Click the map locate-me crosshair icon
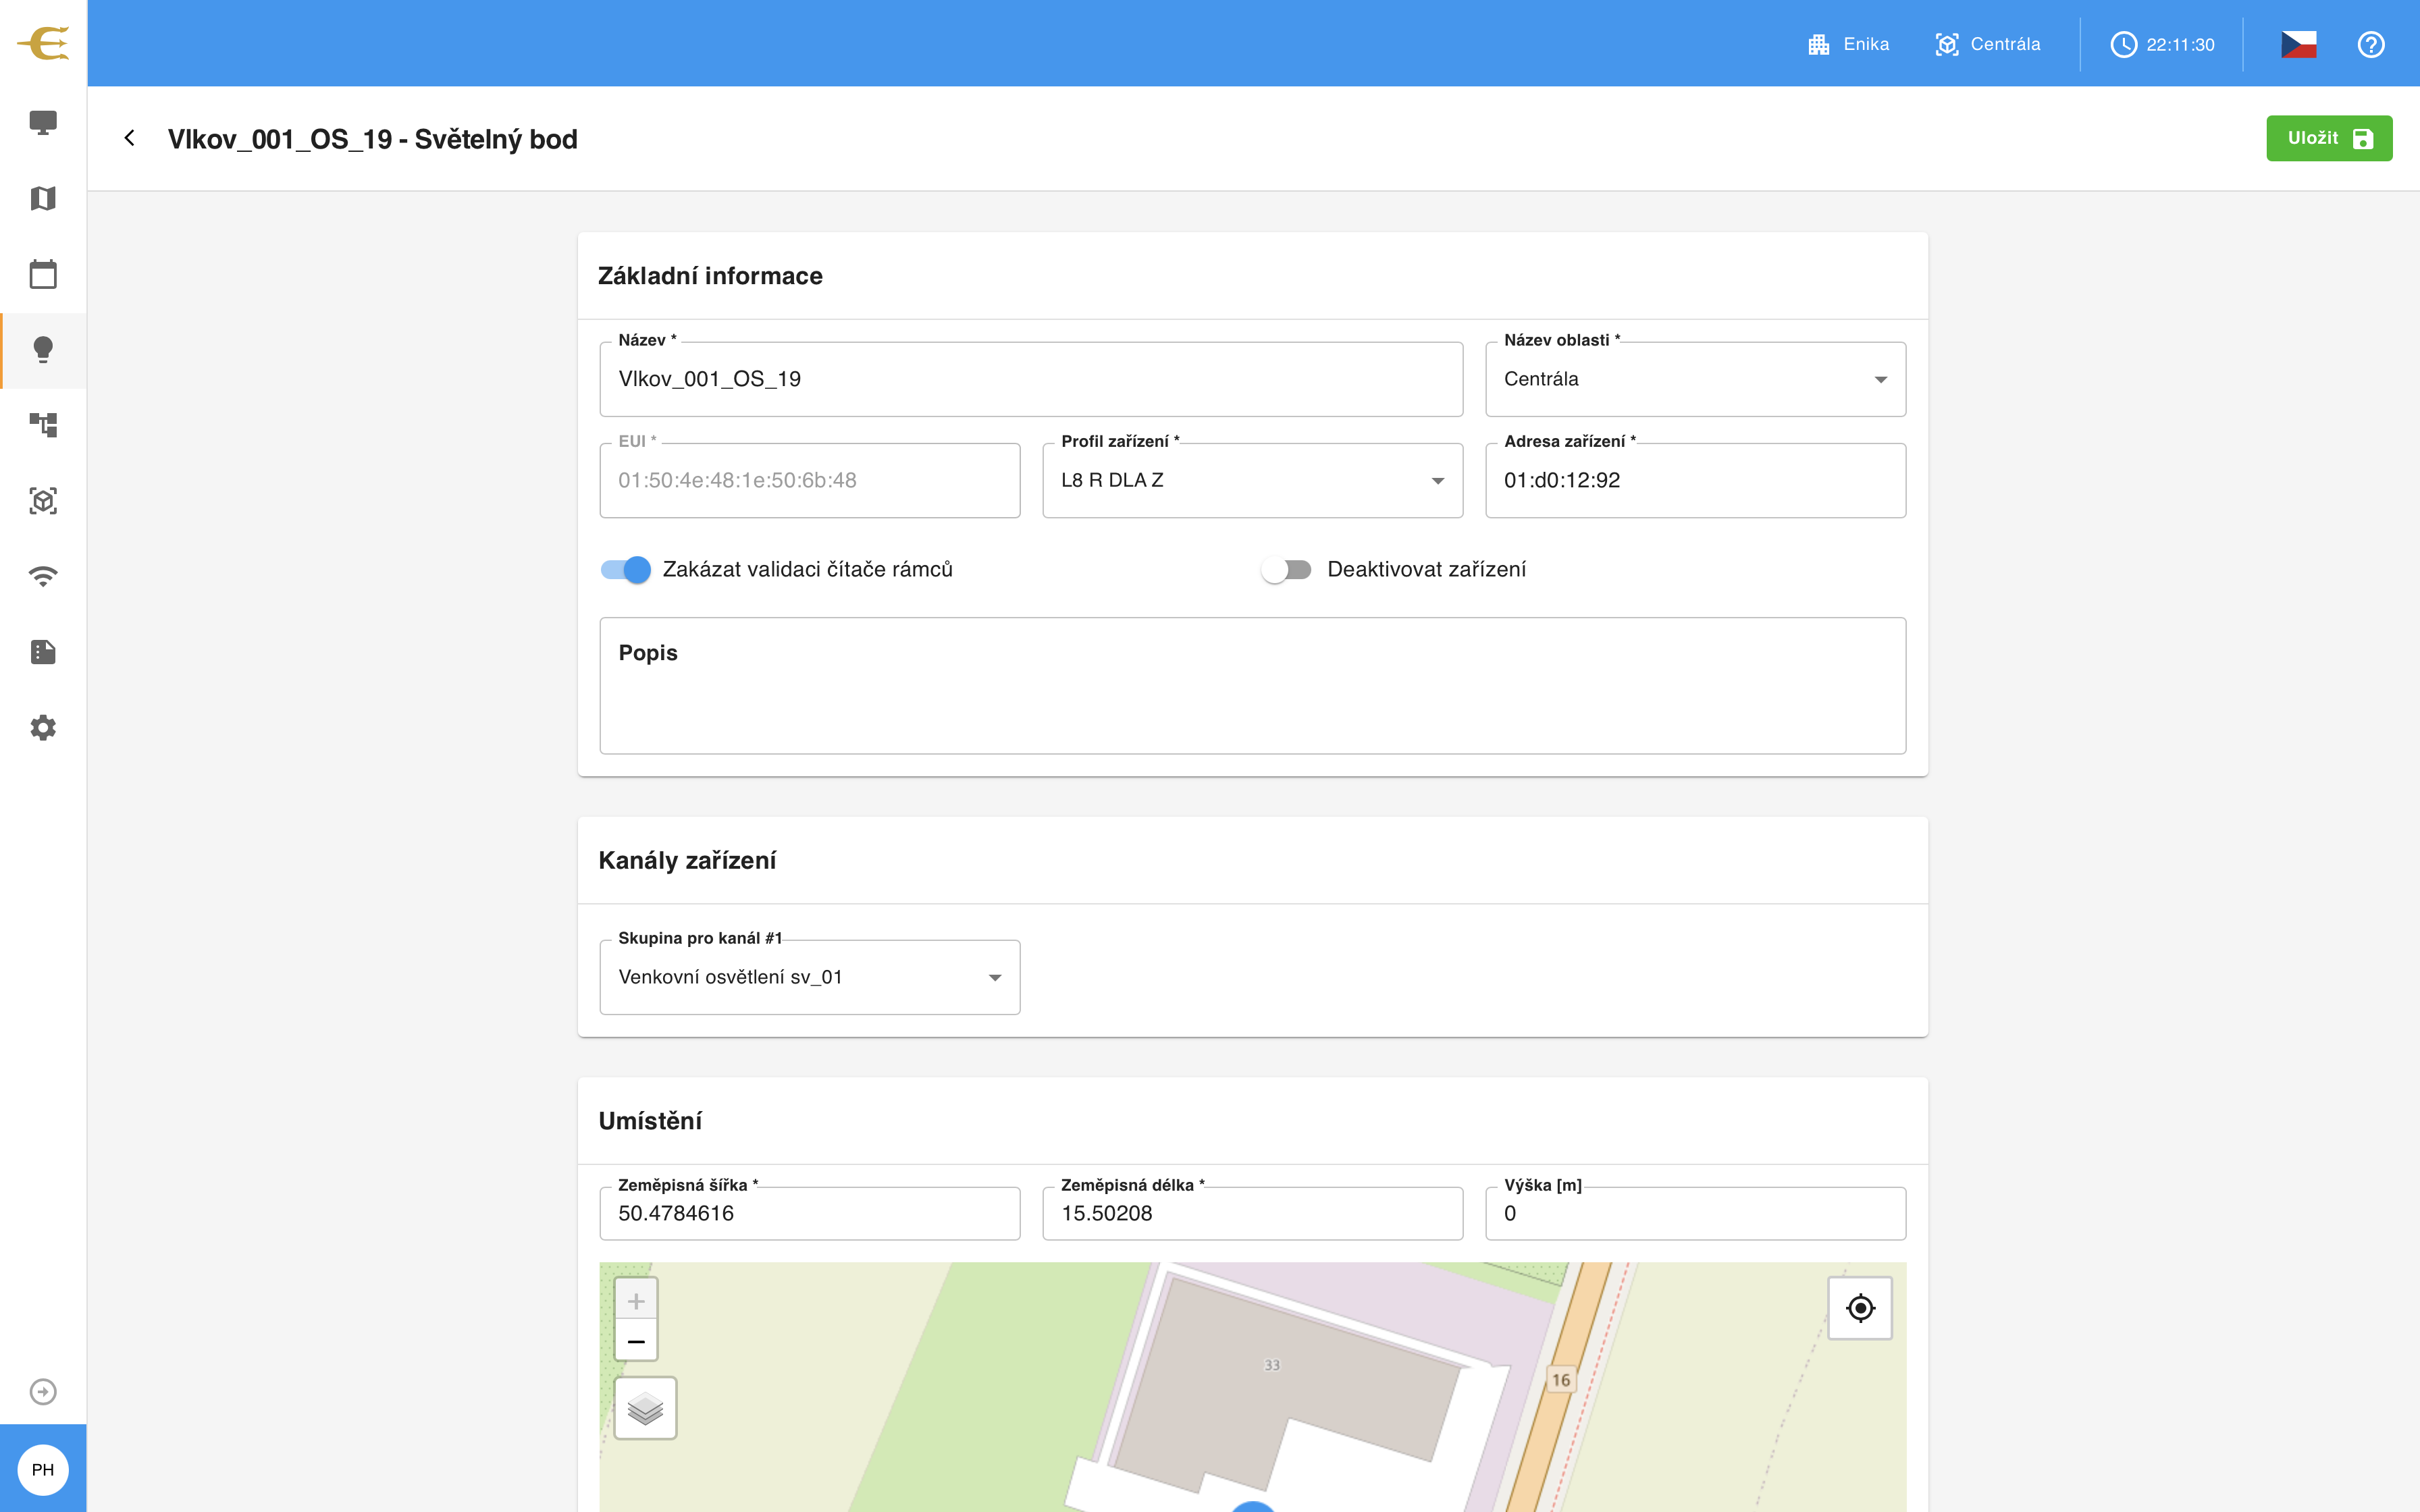The image size is (2420, 1512). pos(1860,1308)
